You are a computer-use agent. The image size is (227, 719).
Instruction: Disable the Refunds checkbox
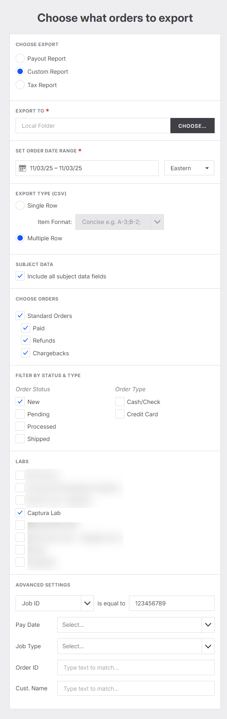point(26,340)
